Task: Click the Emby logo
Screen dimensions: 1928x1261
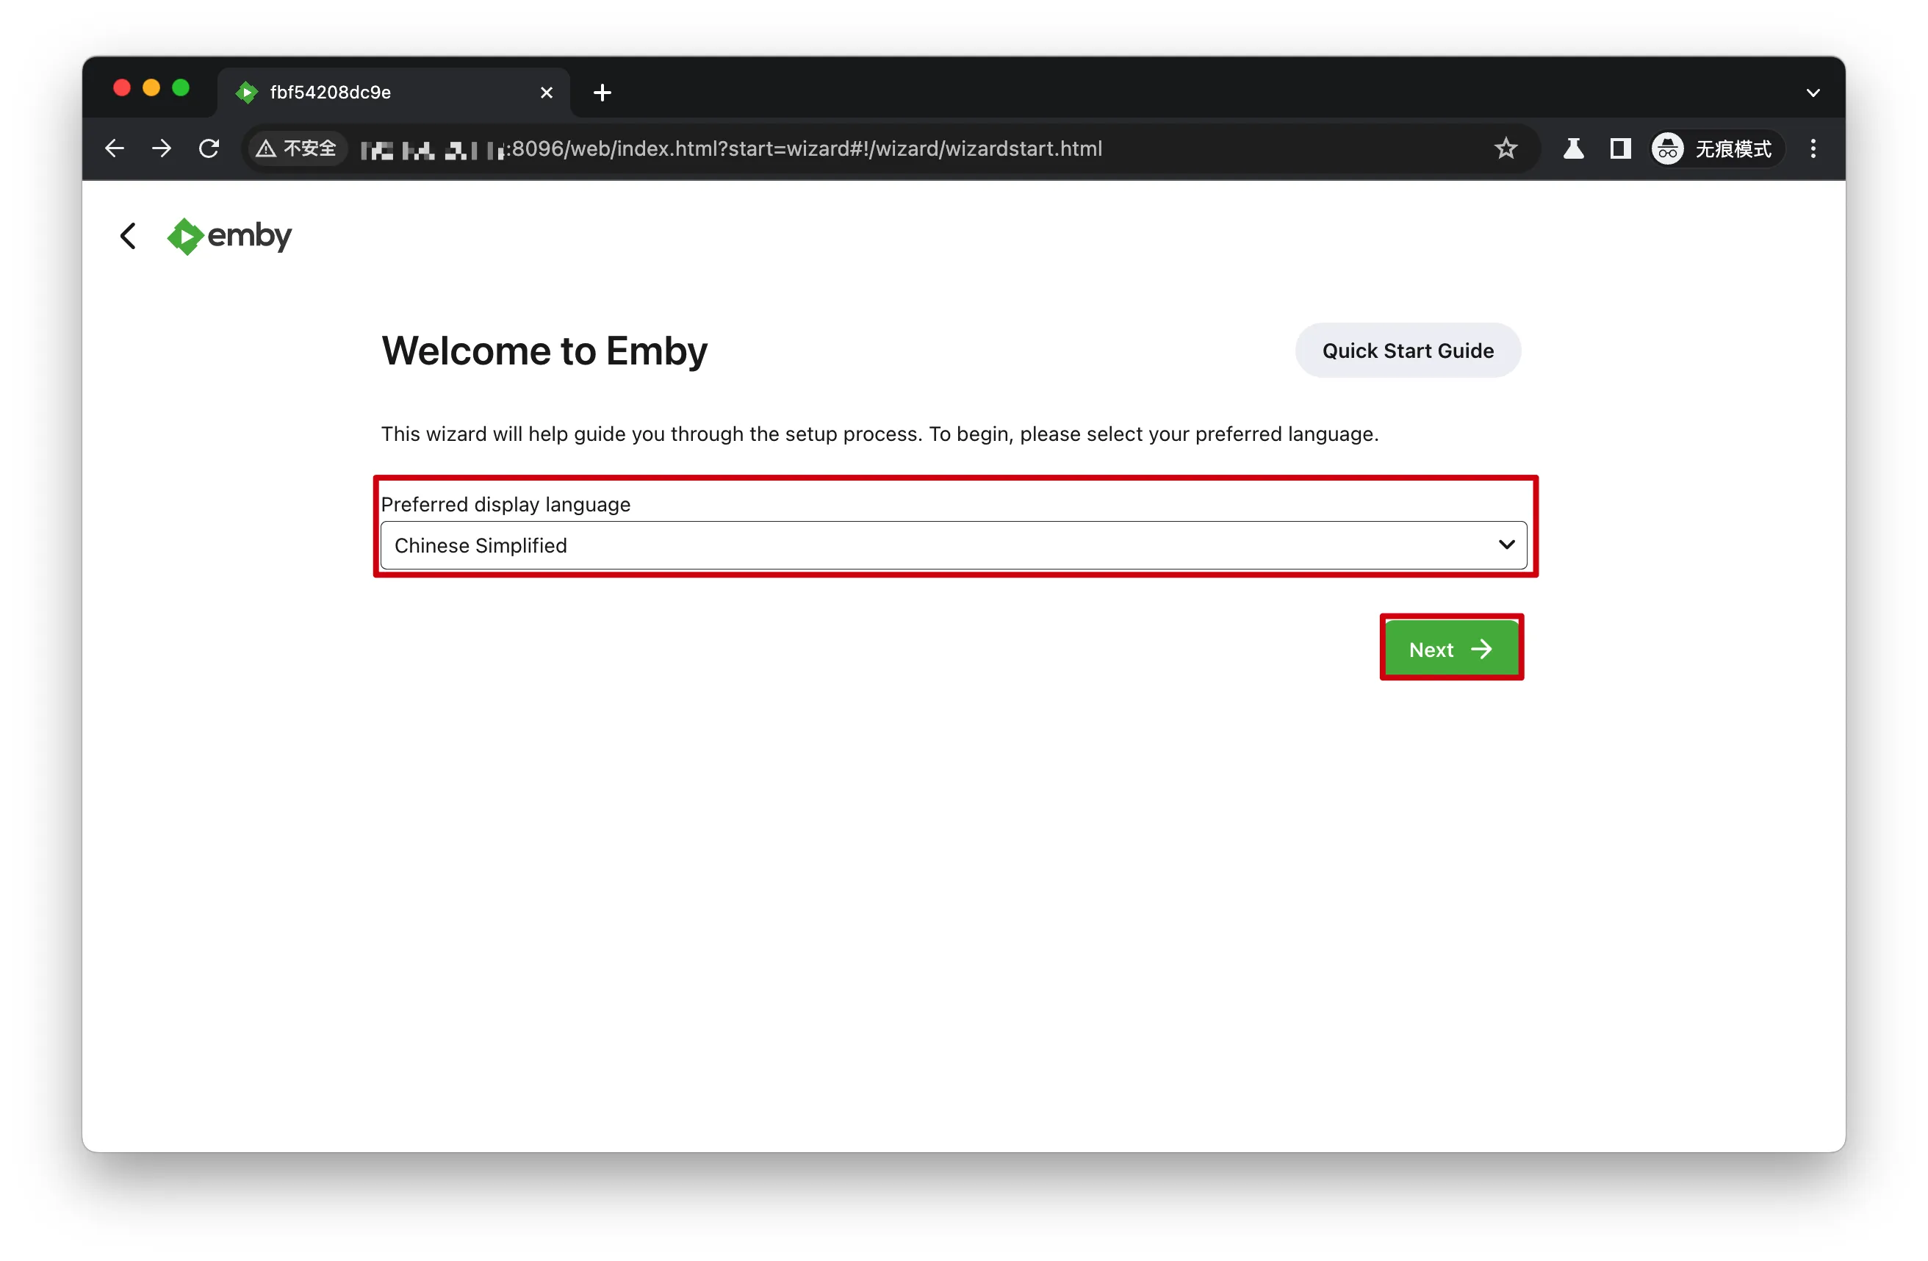Action: pos(229,236)
